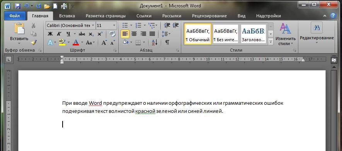Apply the Заголовок heading style
Image resolution: width=342 pixels, height=151 pixels.
pos(253,34)
